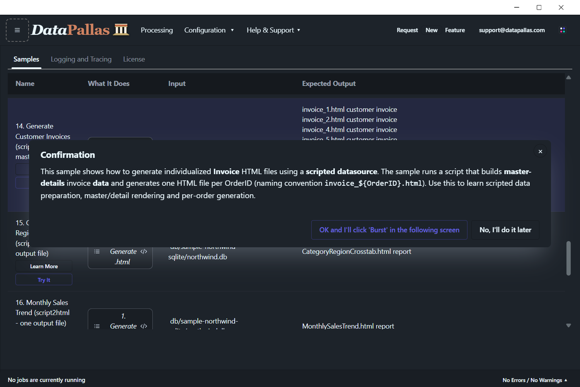580x387 pixels.
Task: Click the Input column header
Action: [177, 84]
